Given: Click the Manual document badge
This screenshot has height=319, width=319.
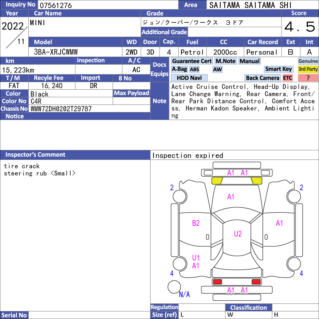Looking at the screenshot, I should pyautogui.click(x=250, y=61).
